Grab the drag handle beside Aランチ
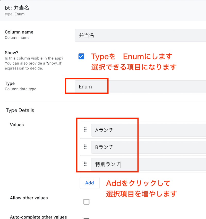This screenshot has width=206, height=219. (x=85, y=129)
